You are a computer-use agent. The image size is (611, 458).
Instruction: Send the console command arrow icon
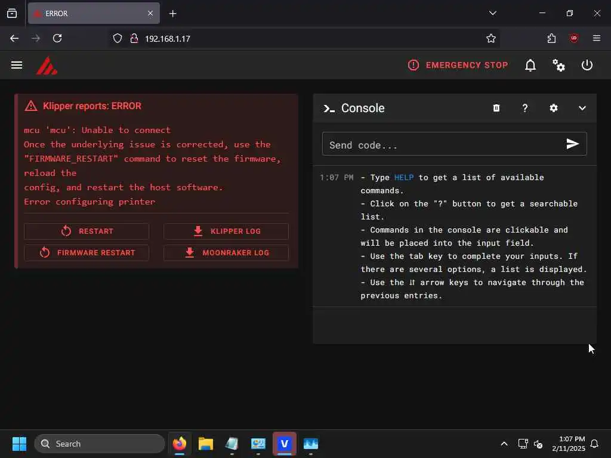572,144
